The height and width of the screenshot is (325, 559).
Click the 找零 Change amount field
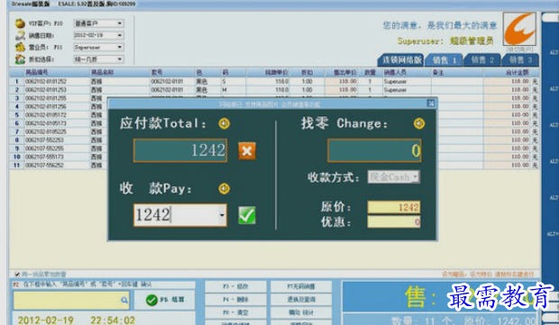click(x=374, y=150)
